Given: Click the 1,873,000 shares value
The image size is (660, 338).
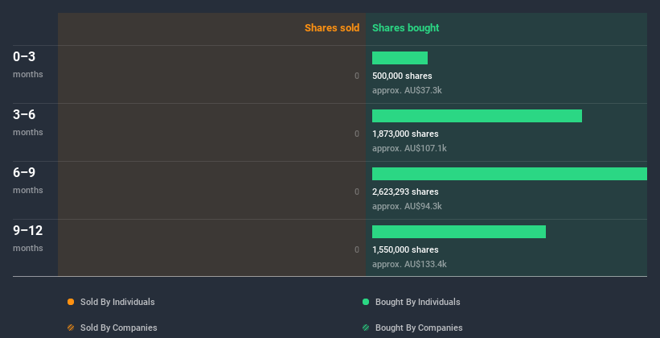Looking at the screenshot, I should tap(405, 134).
